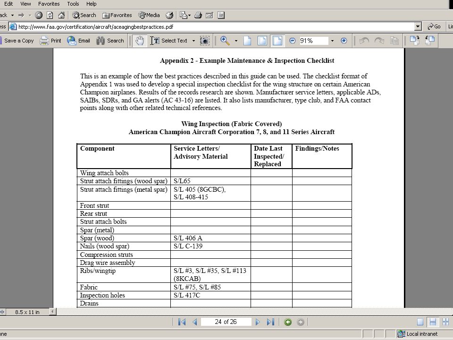Click the Local intranet zone indicator
The image size is (453, 340).
(x=418, y=334)
